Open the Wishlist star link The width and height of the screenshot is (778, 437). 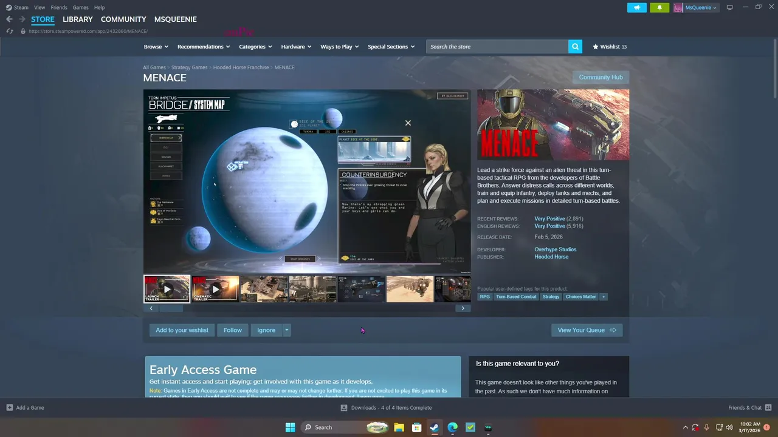click(610, 47)
